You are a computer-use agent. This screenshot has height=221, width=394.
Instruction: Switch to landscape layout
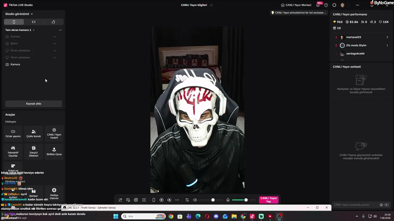34,22
